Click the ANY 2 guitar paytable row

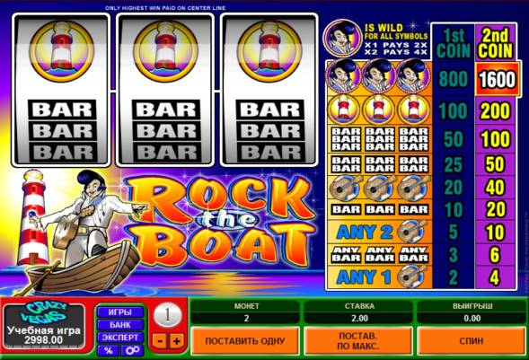point(378,232)
